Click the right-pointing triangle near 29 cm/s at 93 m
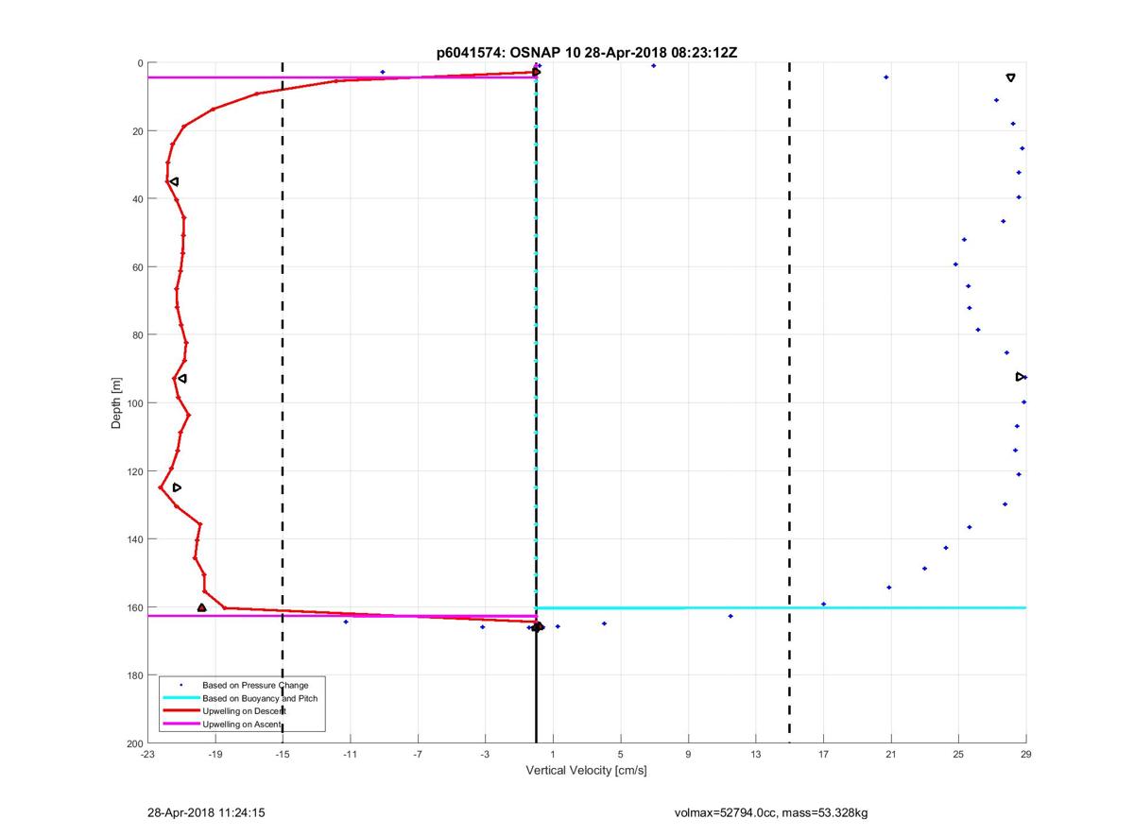Viewport: 1134px width, 836px height. point(1020,377)
